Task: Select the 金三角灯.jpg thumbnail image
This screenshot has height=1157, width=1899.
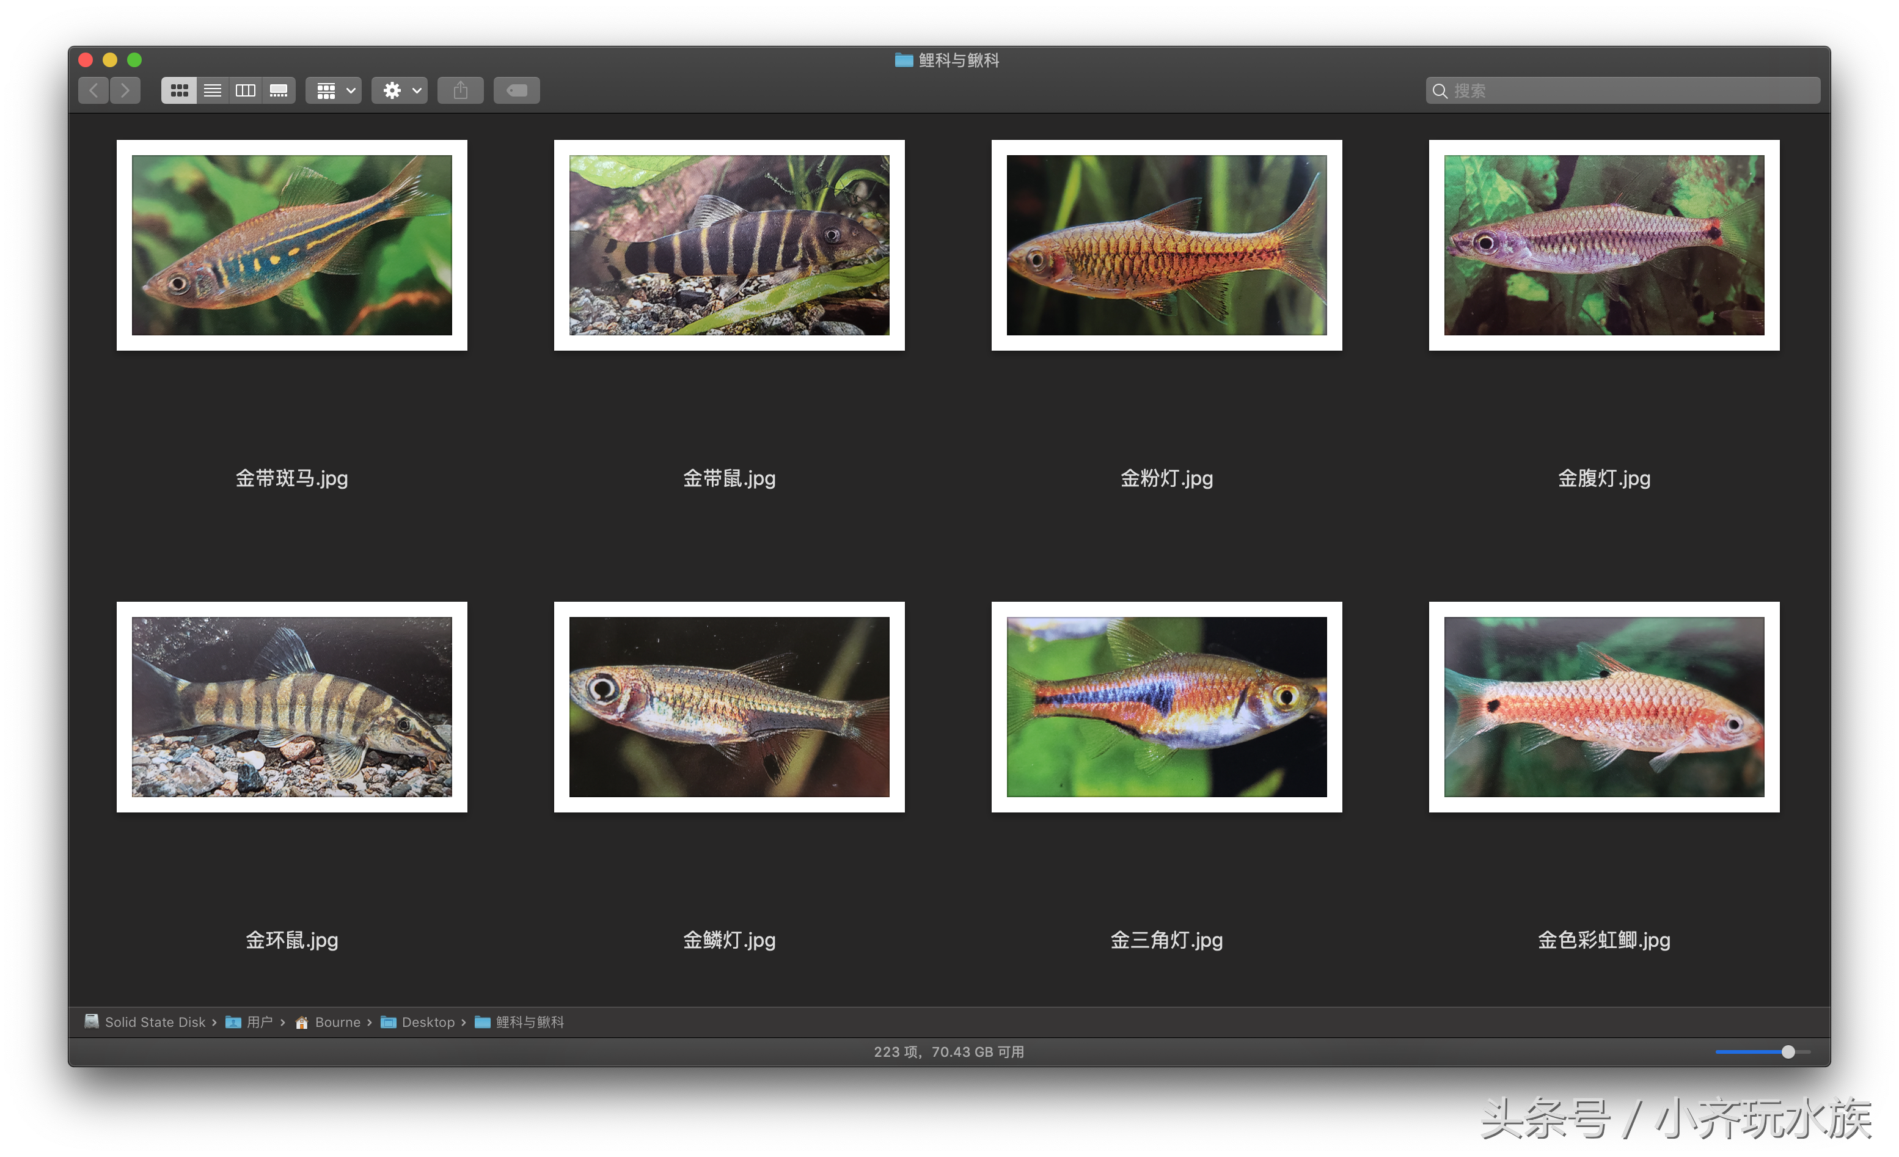Action: point(1167,707)
